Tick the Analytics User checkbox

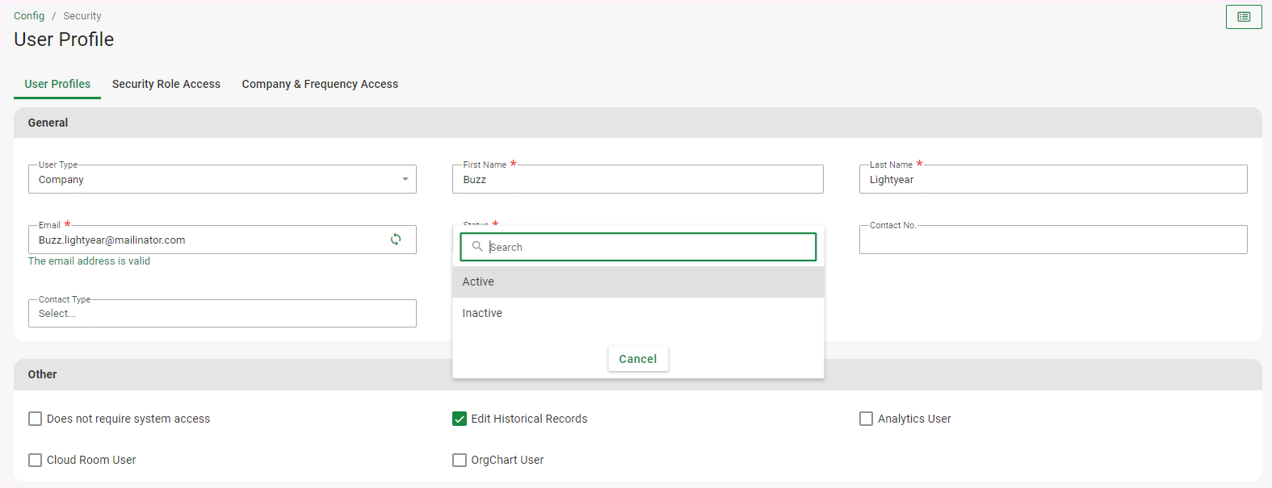(866, 419)
